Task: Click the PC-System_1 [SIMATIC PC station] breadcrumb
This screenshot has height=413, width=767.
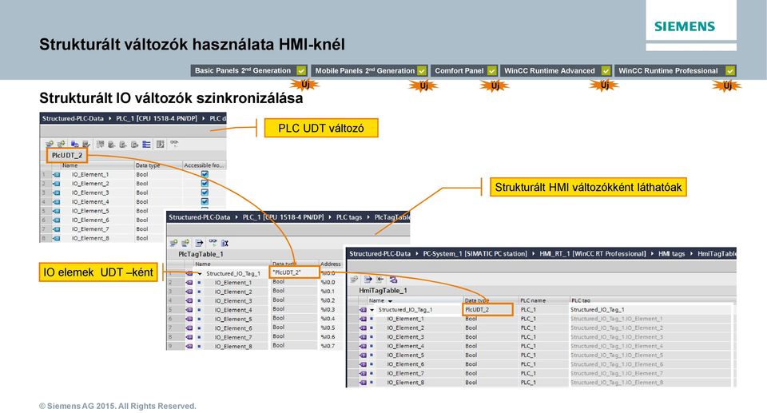Action: tap(475, 253)
